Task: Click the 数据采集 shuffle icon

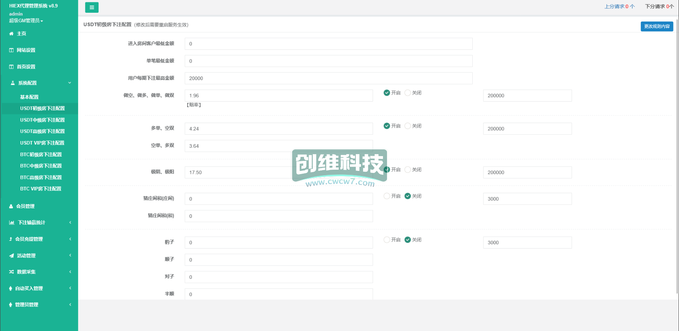Action: click(x=12, y=272)
